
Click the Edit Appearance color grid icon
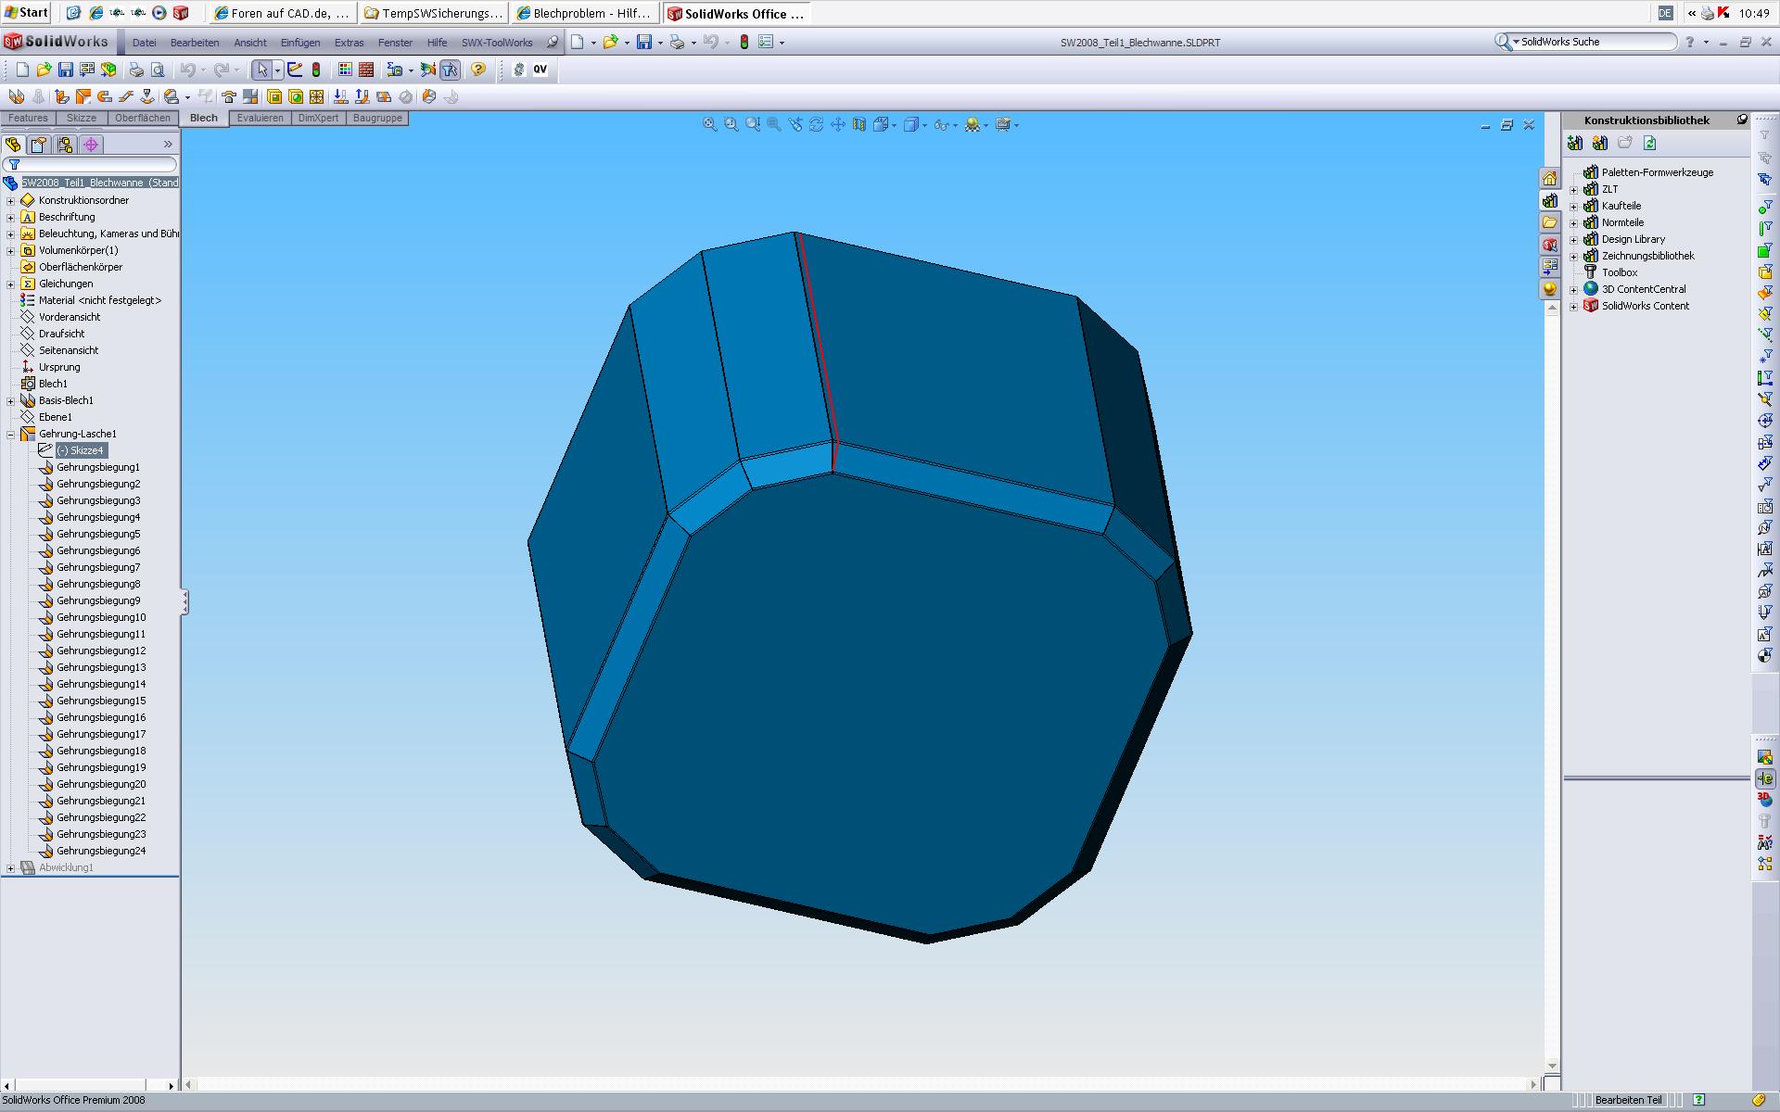click(345, 69)
